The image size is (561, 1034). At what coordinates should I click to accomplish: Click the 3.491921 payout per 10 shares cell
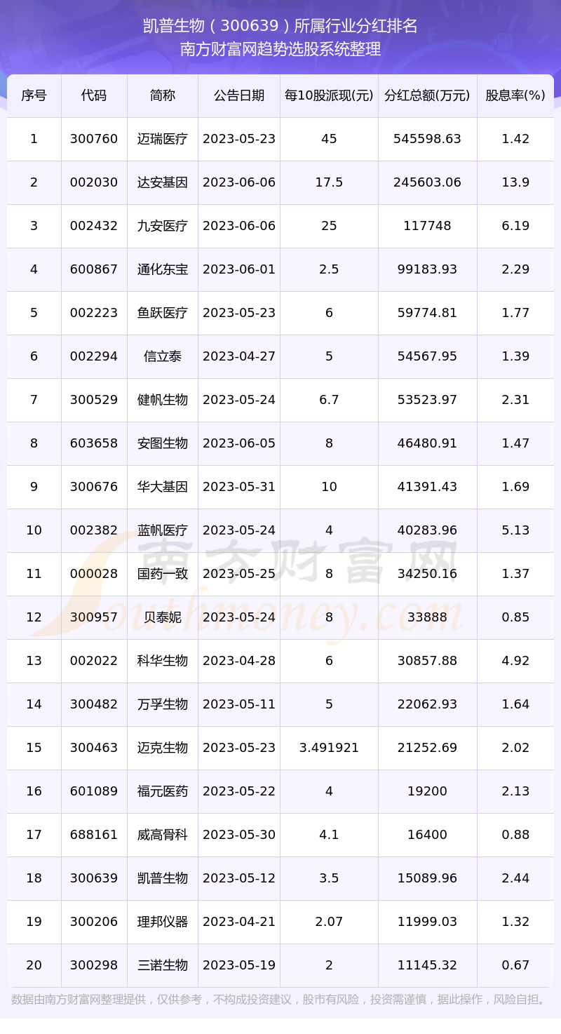[x=329, y=748]
